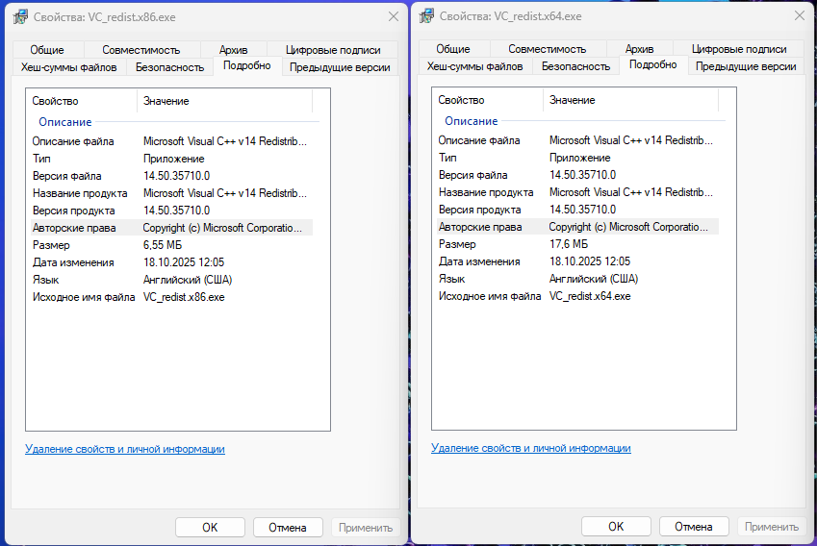Viewport: 817px width, 546px height.
Task: Open Хеш-суммы файлов tab in the x86 window
Action: [x=69, y=67]
